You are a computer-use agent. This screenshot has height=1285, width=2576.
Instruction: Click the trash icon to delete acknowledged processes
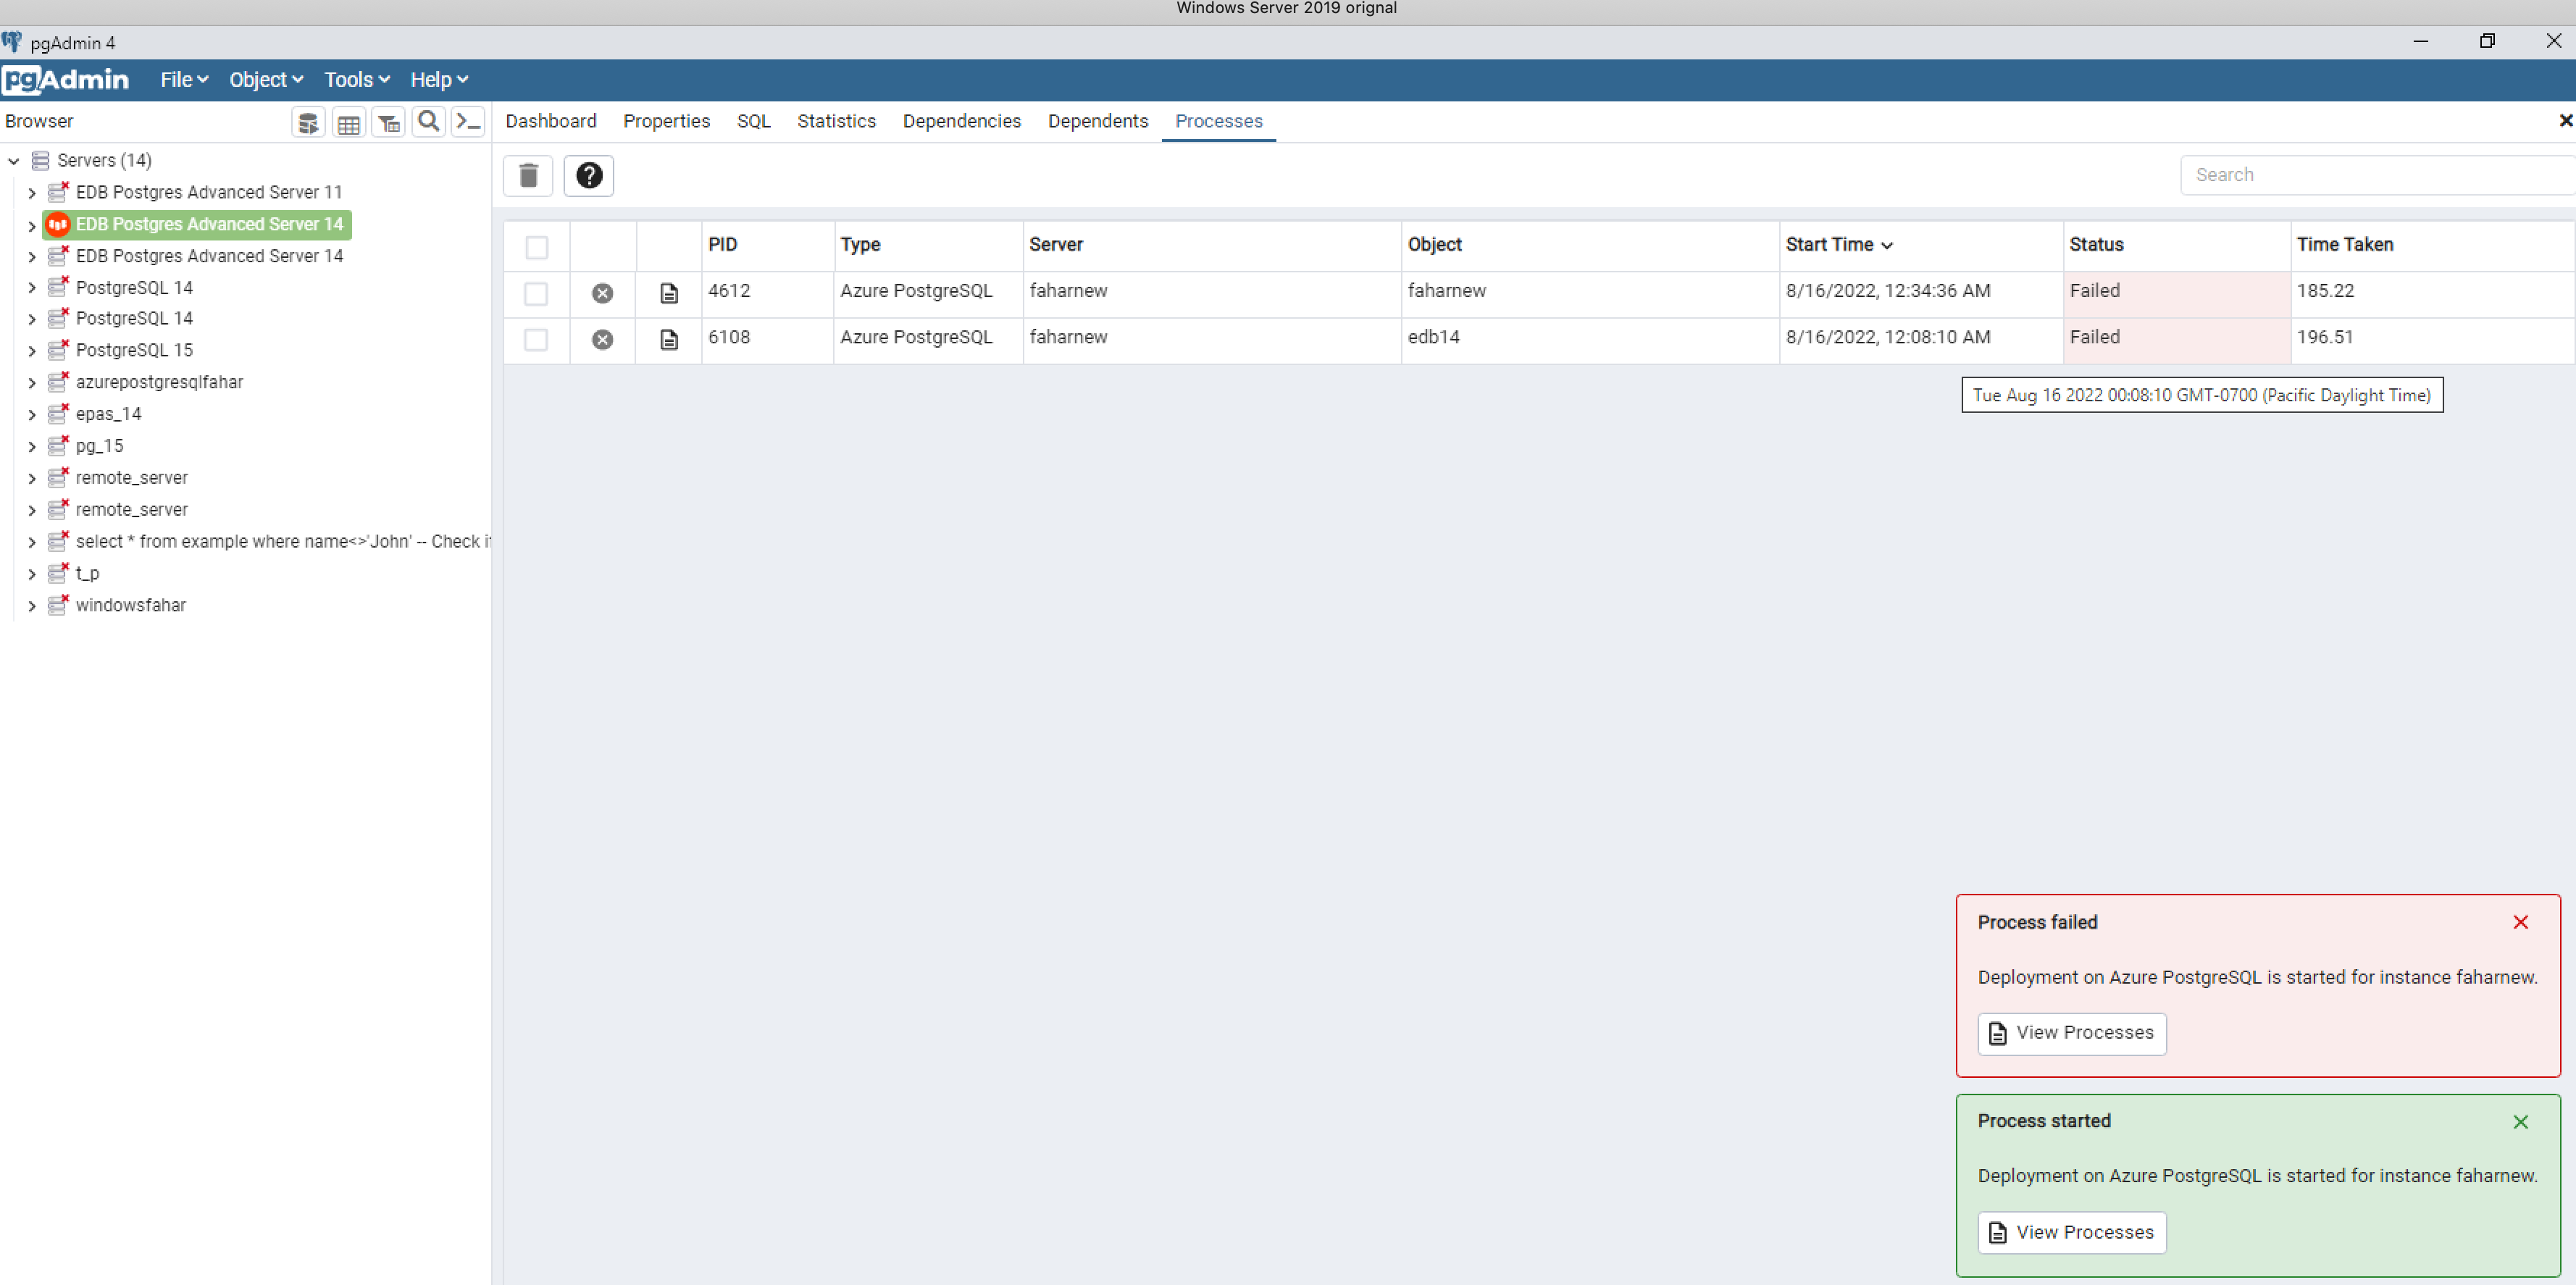point(529,175)
